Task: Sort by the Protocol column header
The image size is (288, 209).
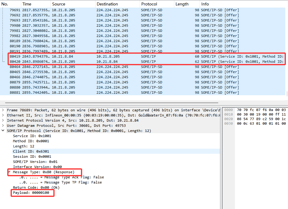Action: click(x=157, y=4)
